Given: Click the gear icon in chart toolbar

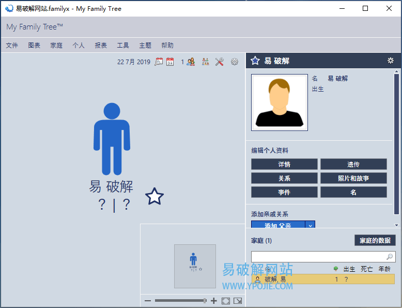Looking at the screenshot, I should (x=235, y=62).
